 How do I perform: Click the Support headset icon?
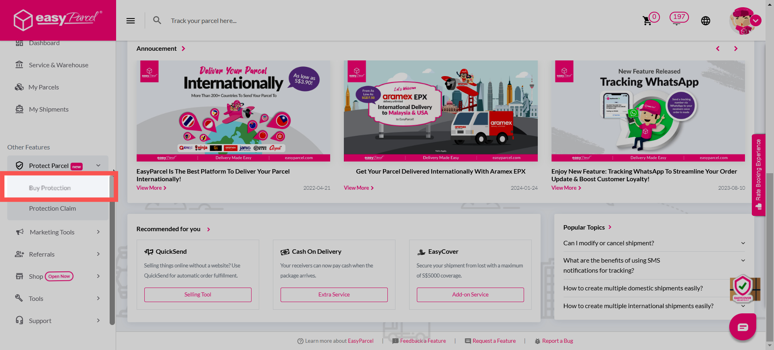coord(19,320)
